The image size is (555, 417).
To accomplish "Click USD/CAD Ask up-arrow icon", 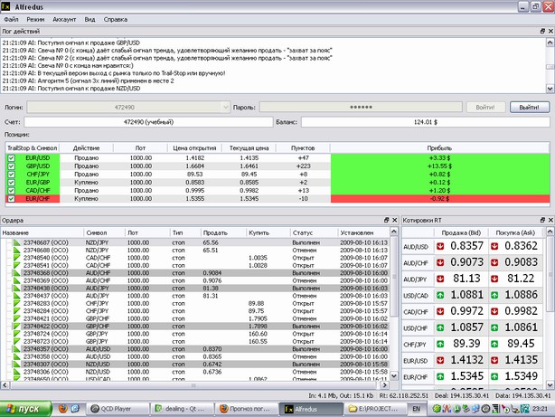I will click(x=494, y=295).
